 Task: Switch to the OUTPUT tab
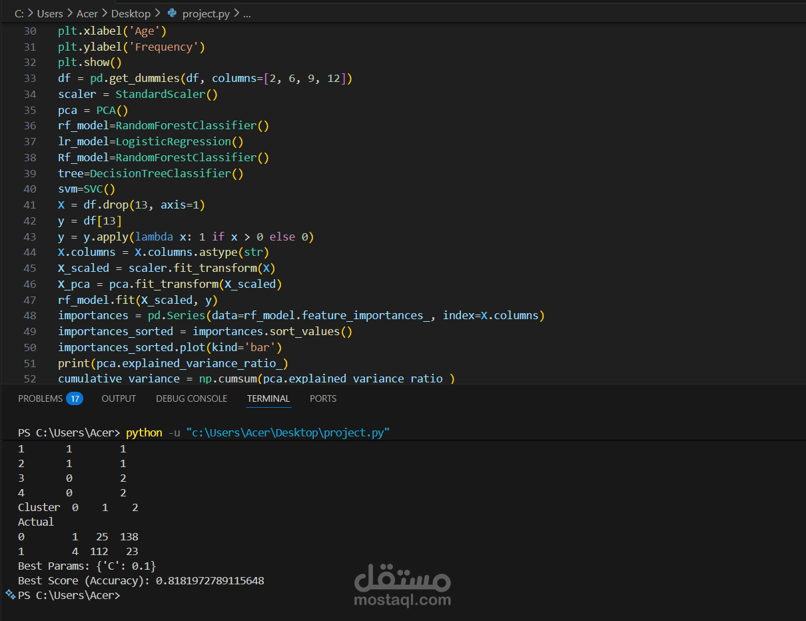pyautogui.click(x=119, y=398)
